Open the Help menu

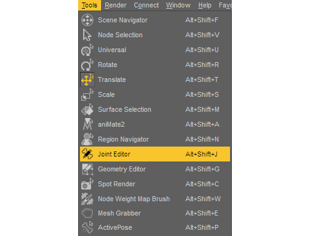pyautogui.click(x=205, y=5)
